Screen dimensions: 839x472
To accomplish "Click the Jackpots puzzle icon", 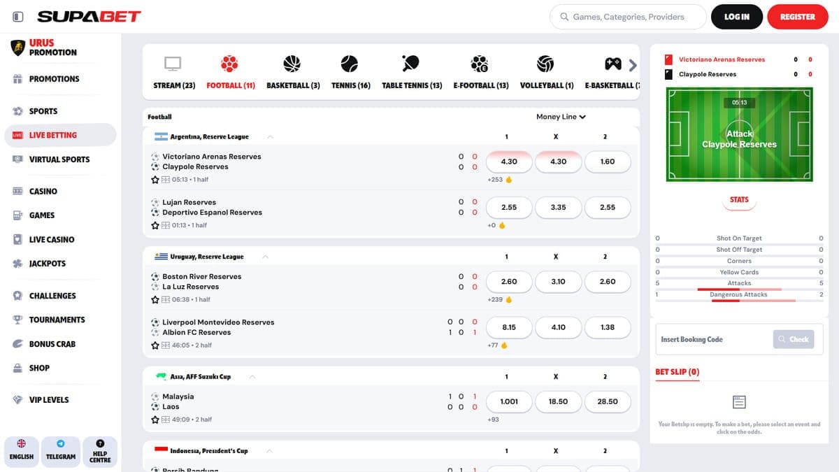I will [x=17, y=264].
